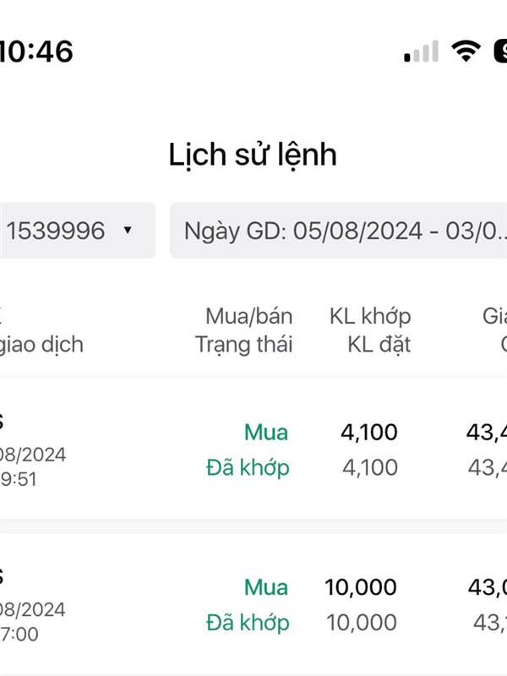This screenshot has width=507, height=676.
Task: Select the Mua/bán column header
Action: (249, 316)
